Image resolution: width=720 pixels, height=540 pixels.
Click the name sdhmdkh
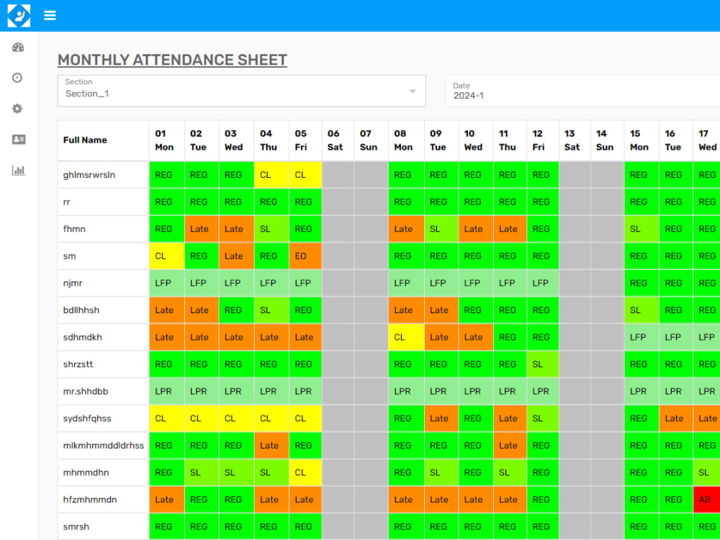point(83,337)
